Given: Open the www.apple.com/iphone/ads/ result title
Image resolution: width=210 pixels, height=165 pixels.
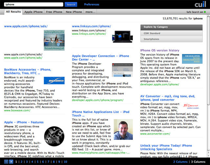Looking at the screenshot, I should point(26,26).
